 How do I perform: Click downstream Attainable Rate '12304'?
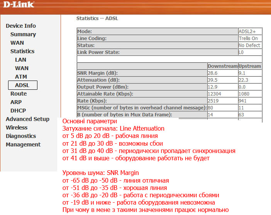(214, 94)
